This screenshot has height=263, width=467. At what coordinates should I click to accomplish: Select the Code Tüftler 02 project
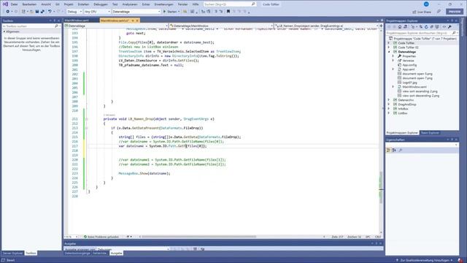point(408,47)
